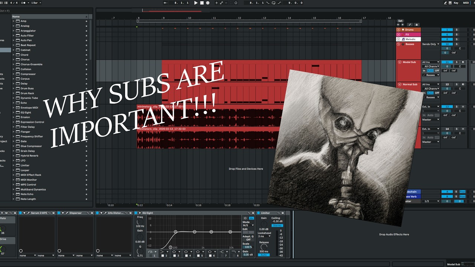This screenshot has width=475, height=267.
Task: Click Limiter Stereo link button
Action: tap(277, 225)
